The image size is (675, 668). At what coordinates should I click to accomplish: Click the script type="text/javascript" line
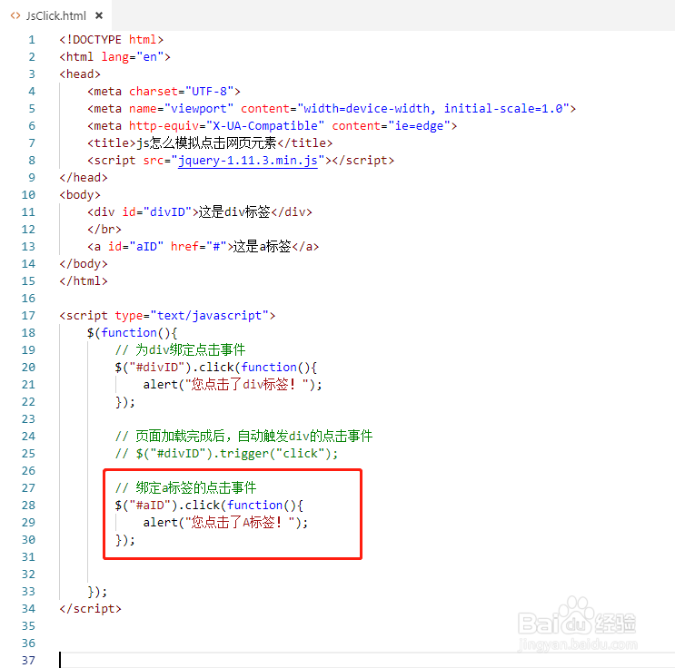(x=167, y=316)
